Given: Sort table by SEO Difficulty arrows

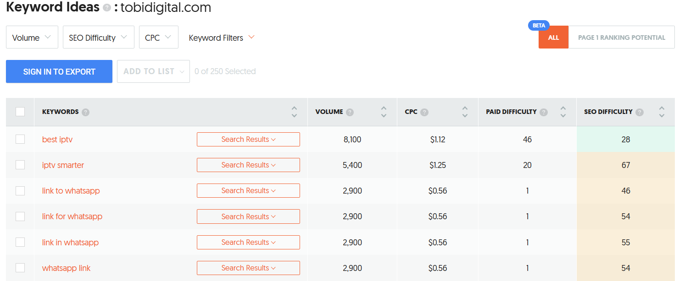Looking at the screenshot, I should coord(662,112).
